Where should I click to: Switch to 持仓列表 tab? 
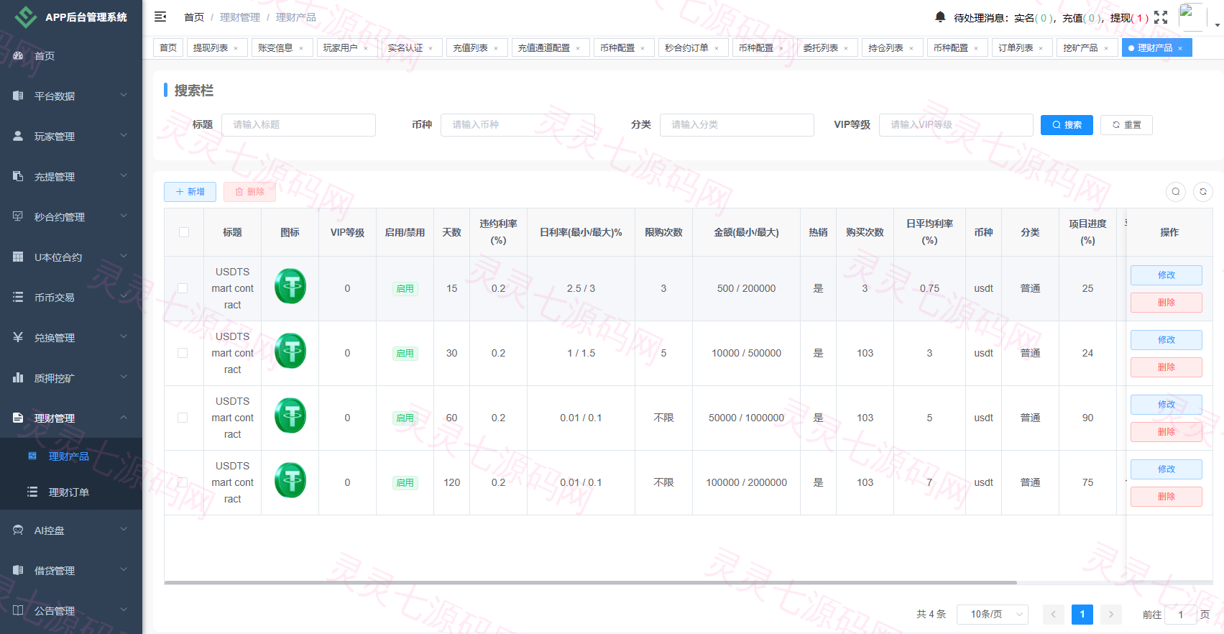893,47
